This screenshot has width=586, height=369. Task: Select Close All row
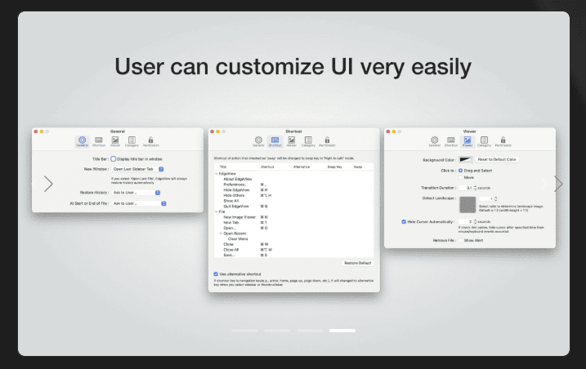click(x=293, y=250)
